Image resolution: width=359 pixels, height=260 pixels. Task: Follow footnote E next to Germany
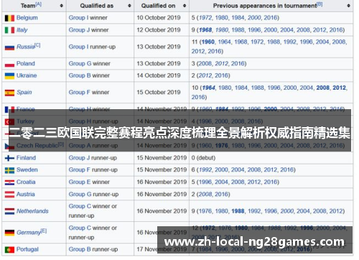(44, 231)
